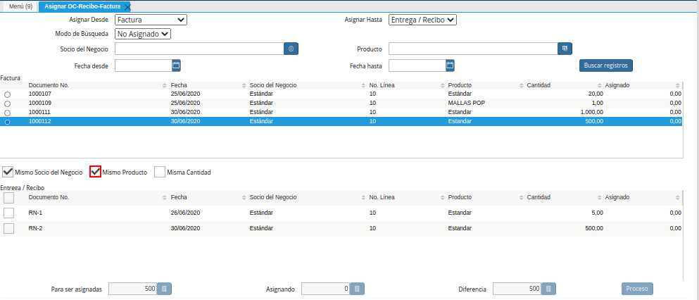Click calculator icon beside Para ser asignadas

click(163, 289)
